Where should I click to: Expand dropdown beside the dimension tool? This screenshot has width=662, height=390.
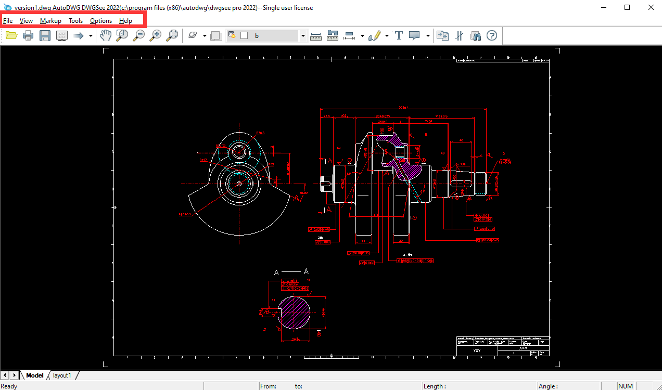pos(362,36)
